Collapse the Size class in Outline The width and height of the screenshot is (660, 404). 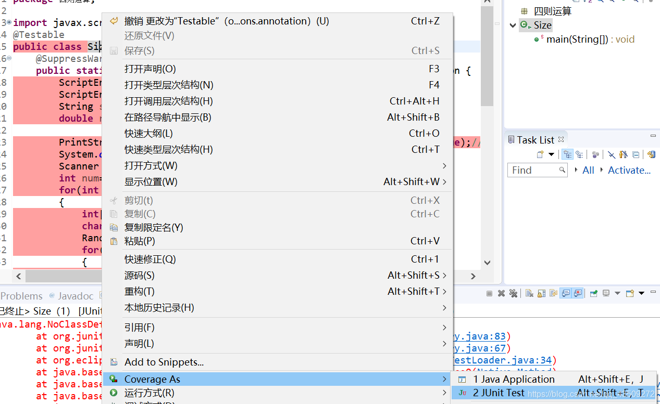[513, 25]
